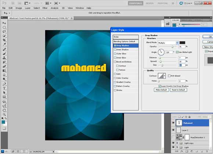This screenshot has width=213, height=154.
Task: Toggle Use Global Light checkbox
Action: click(177, 52)
